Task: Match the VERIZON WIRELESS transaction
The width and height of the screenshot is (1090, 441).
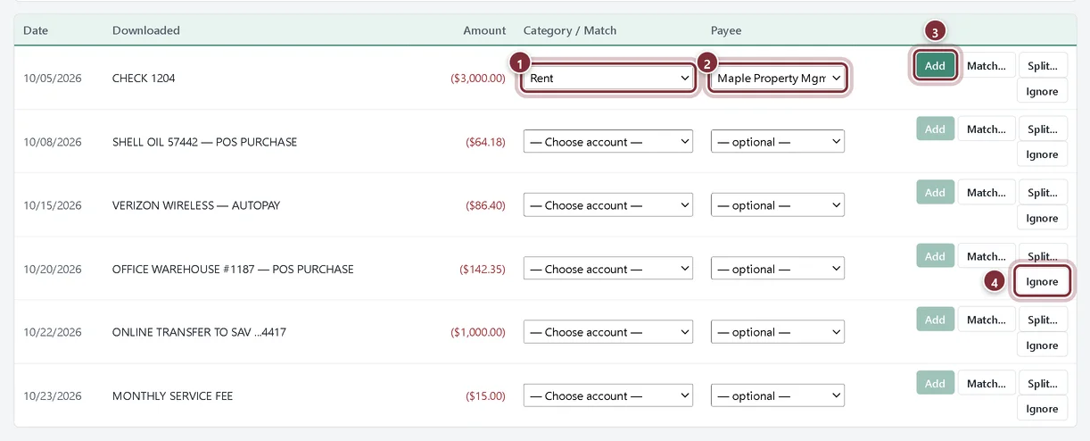Action: coord(987,193)
